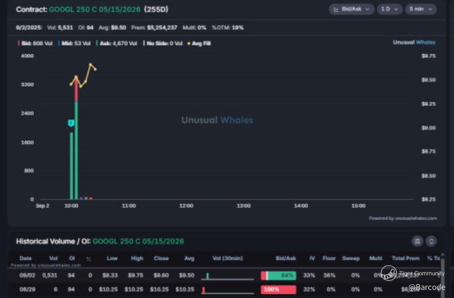The width and height of the screenshot is (454, 298).
Task: Sort table by Vol (30min) column
Action: (x=228, y=258)
